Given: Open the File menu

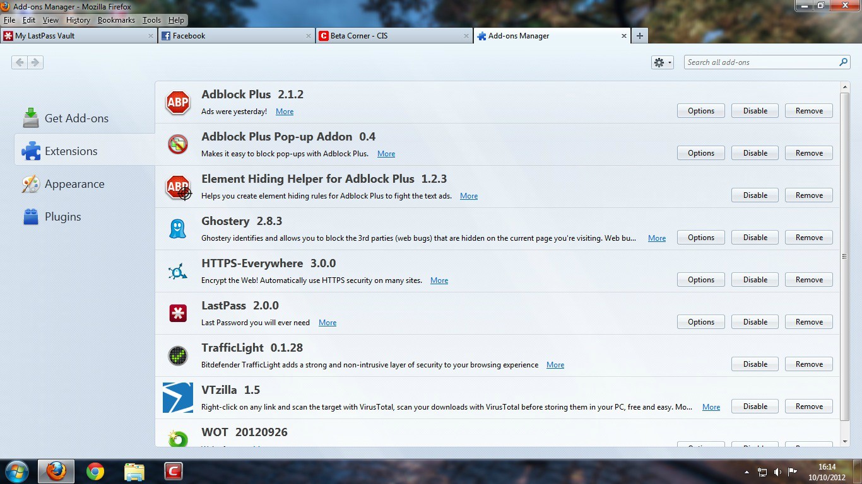Looking at the screenshot, I should pos(9,20).
